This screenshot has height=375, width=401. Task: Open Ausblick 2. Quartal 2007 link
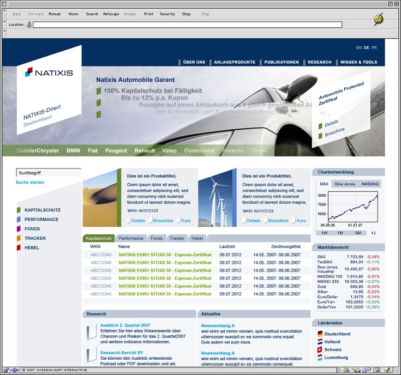click(125, 325)
